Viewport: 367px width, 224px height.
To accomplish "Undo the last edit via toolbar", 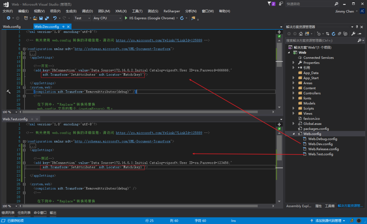I will click(55, 18).
